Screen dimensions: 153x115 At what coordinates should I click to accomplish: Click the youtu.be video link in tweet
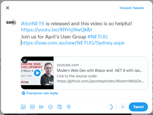coord(55,30)
